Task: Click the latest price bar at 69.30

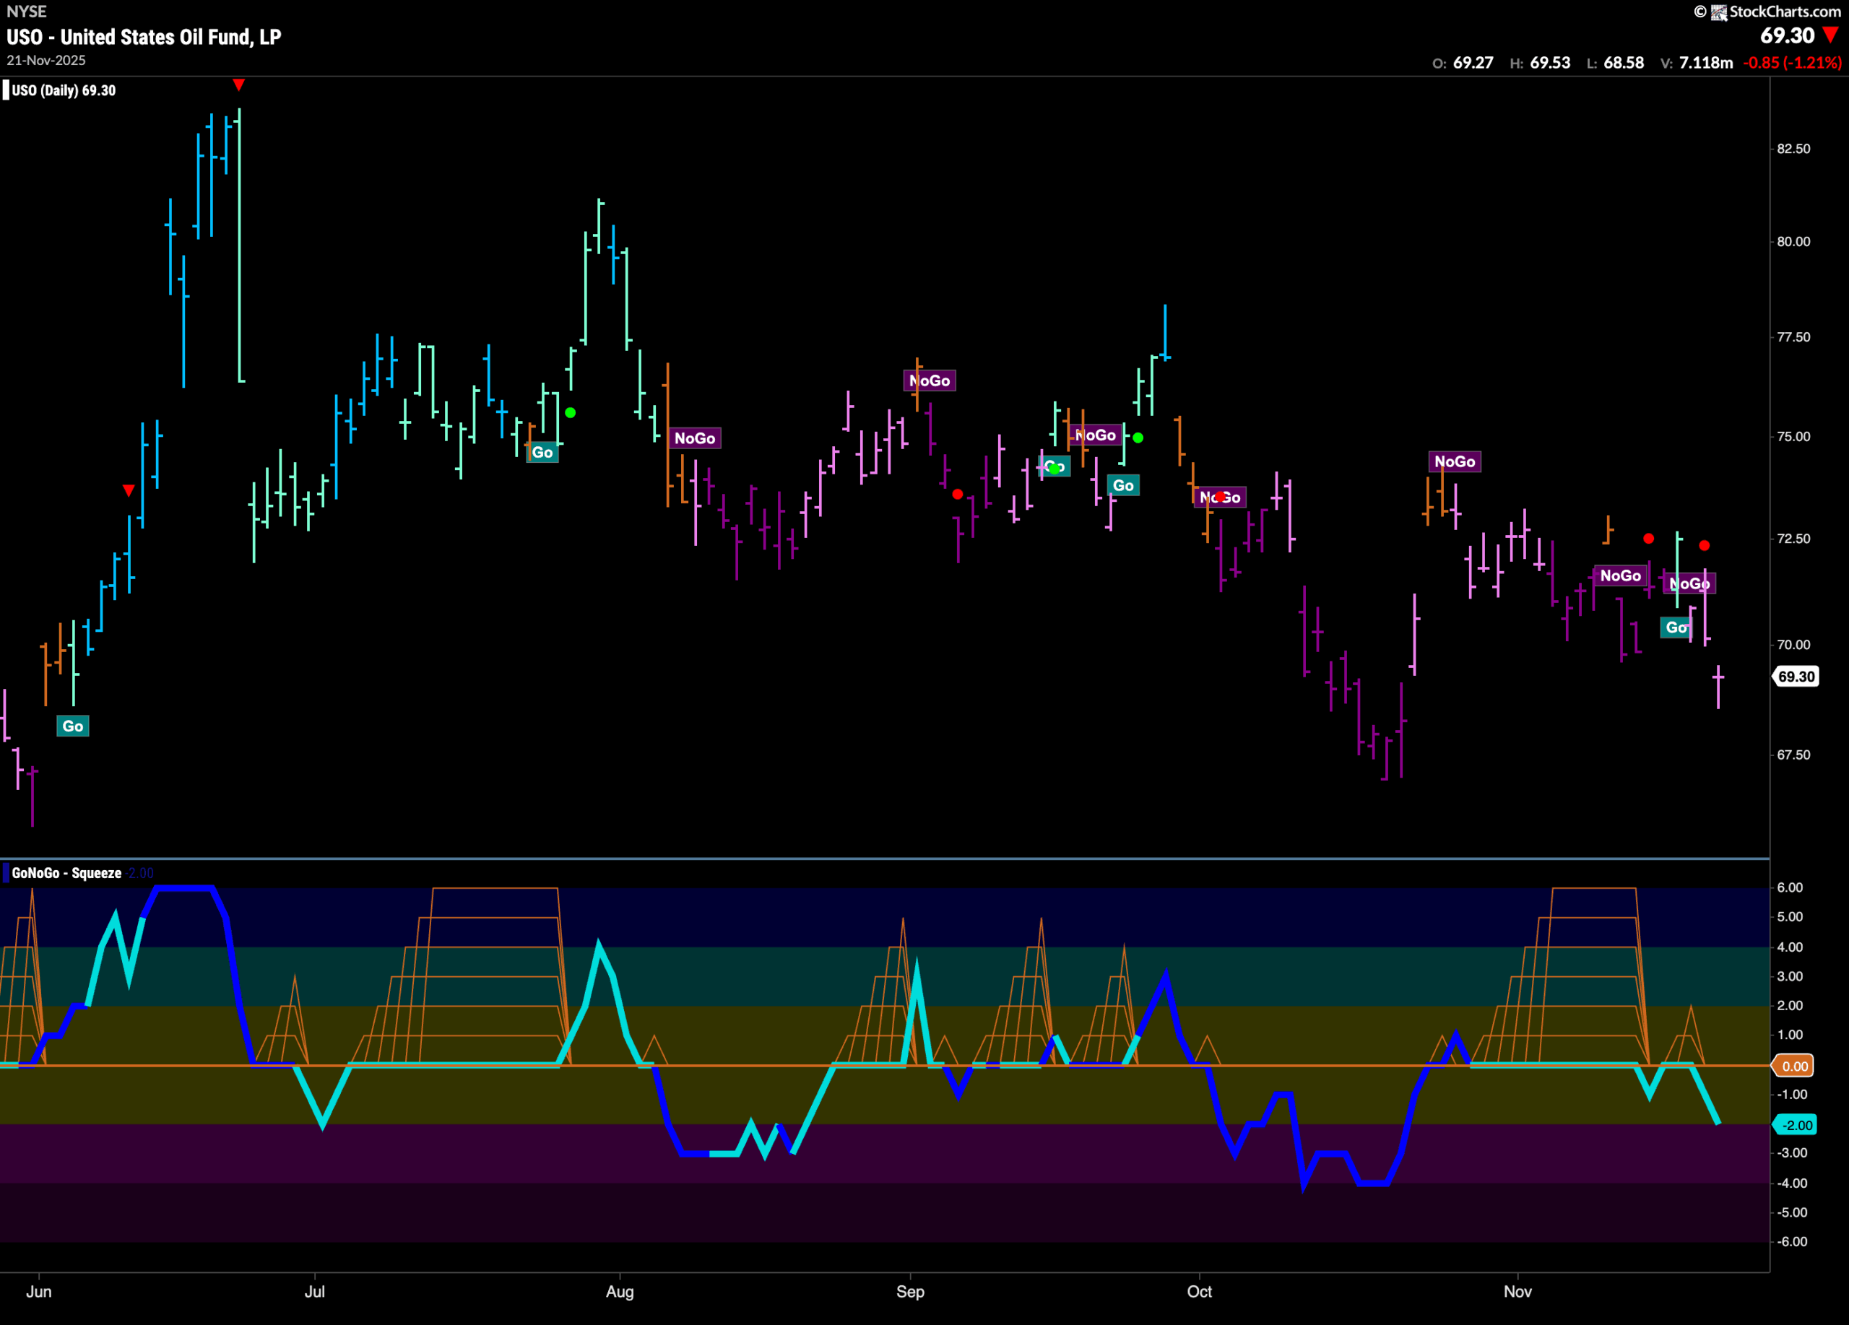Action: [x=1718, y=687]
